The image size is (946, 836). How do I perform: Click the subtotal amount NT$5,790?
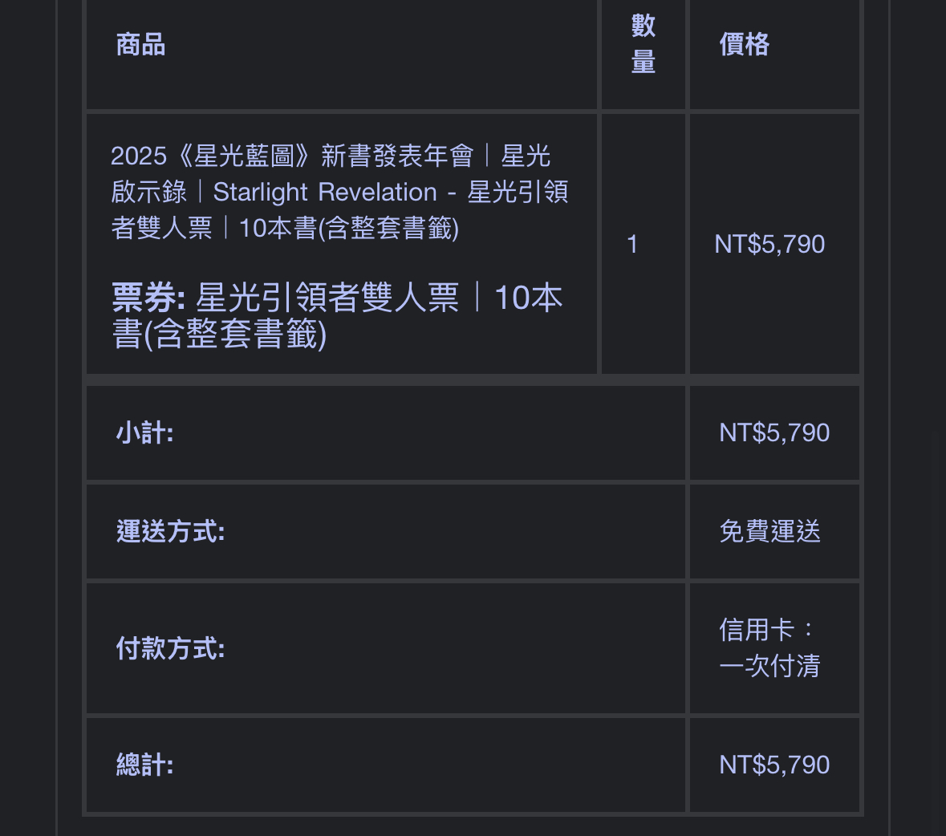coord(774,433)
